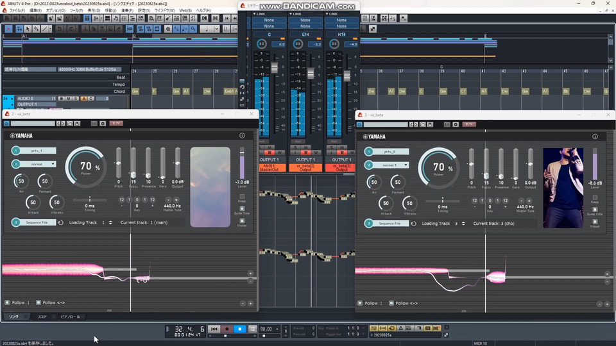Click Sequence File button in left vx_beta
This screenshot has width=616, height=346.
click(37, 222)
